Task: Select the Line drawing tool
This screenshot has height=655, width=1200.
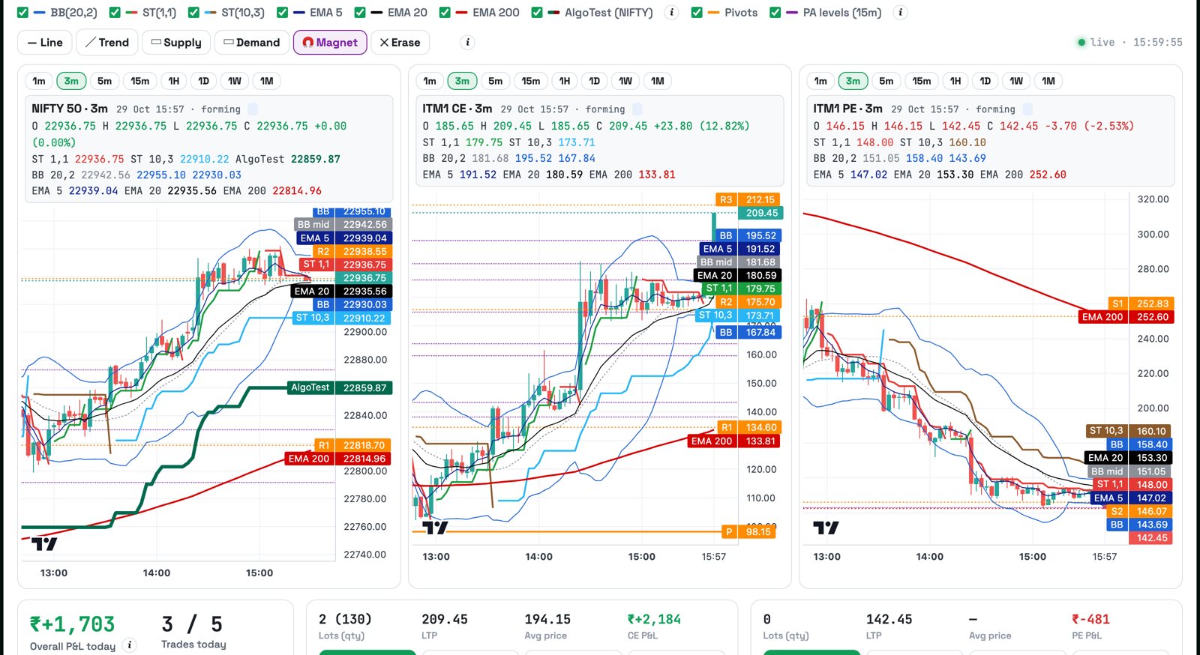Action: coord(45,42)
